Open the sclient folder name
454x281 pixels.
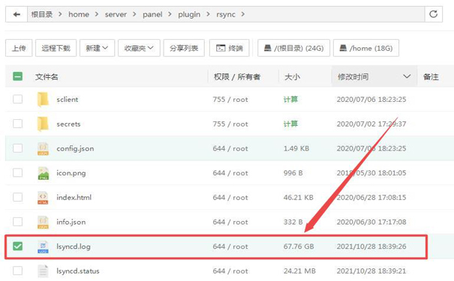[x=68, y=100]
